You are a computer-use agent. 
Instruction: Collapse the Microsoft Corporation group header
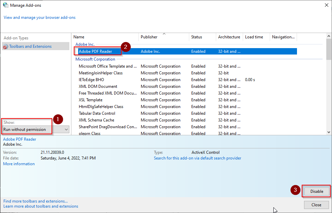(95, 59)
